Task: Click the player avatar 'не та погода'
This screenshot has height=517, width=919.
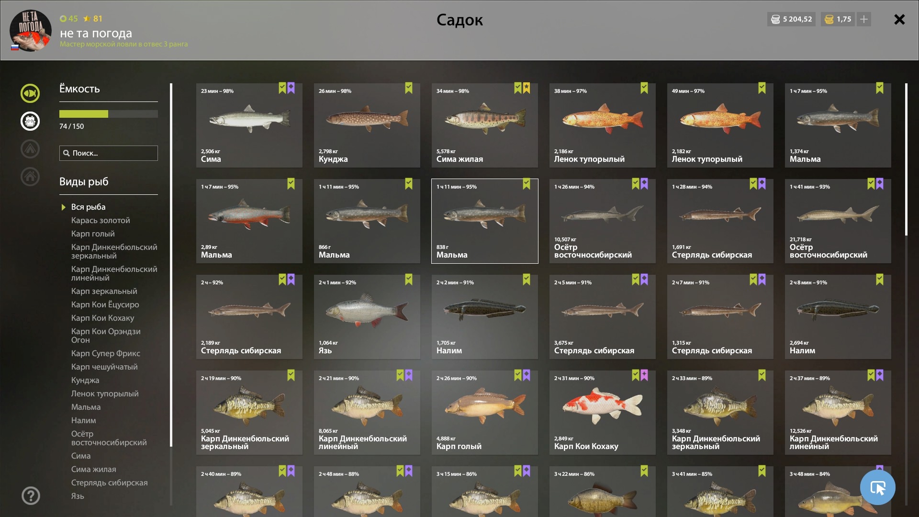Action: coord(31,30)
